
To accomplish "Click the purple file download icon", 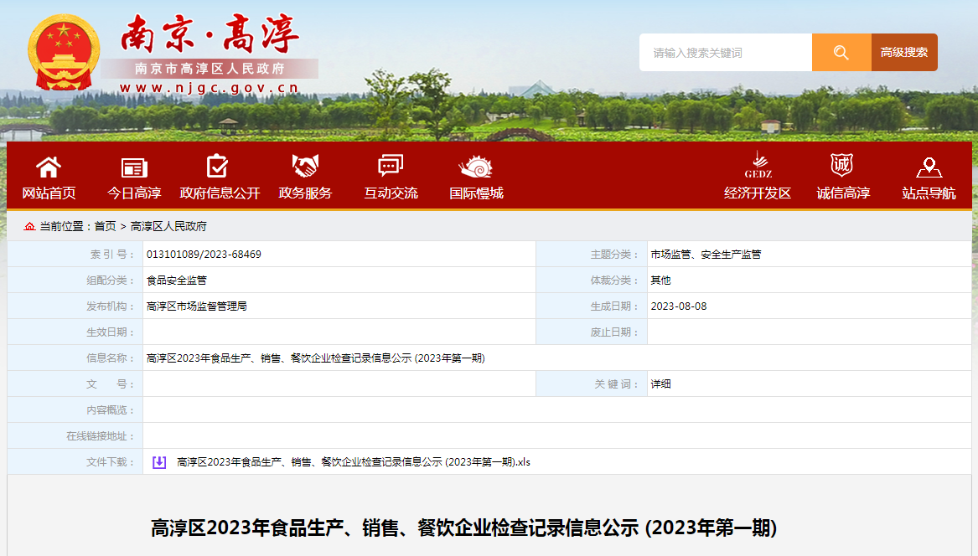I will 159,462.
